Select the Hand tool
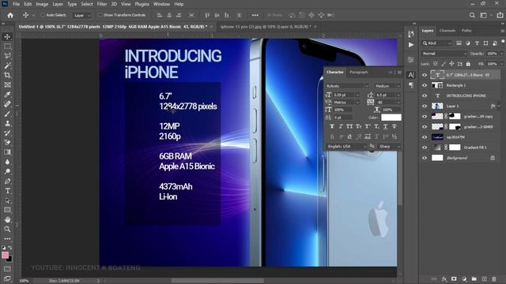This screenshot has height=284, width=506. [x=7, y=220]
